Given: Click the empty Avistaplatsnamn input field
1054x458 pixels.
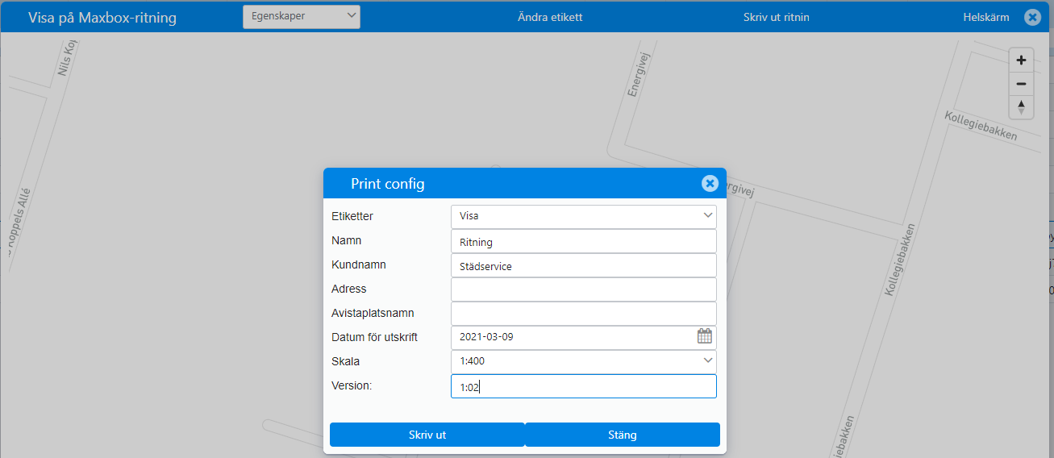Looking at the screenshot, I should tap(584, 314).
